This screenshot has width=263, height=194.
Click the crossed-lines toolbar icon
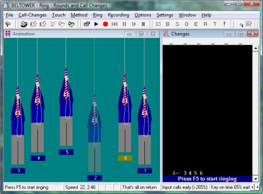pyautogui.click(x=52, y=24)
